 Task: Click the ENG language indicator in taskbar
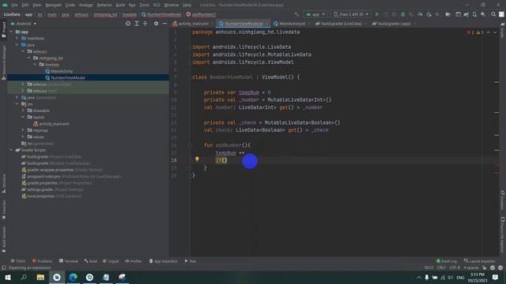click(460, 277)
